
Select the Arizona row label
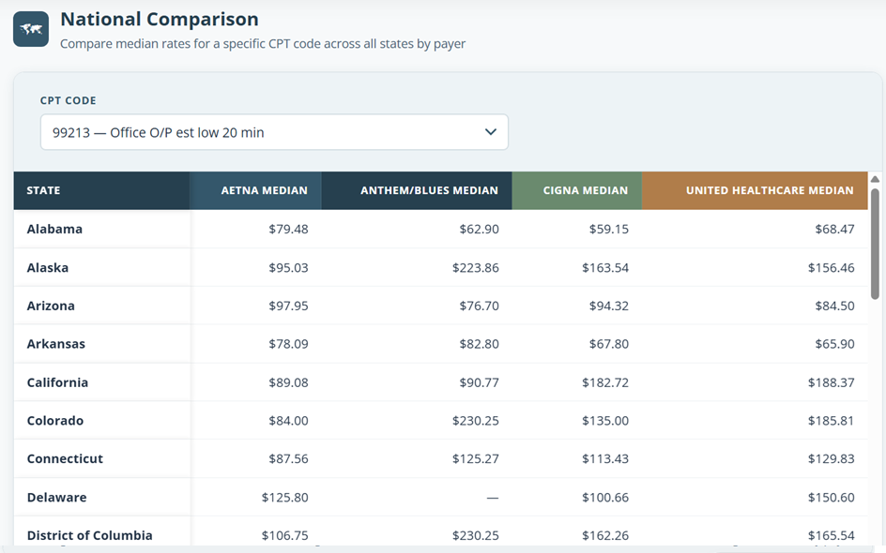pos(51,306)
